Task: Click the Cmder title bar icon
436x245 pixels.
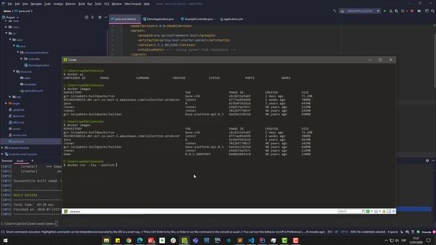Action: pos(65,60)
